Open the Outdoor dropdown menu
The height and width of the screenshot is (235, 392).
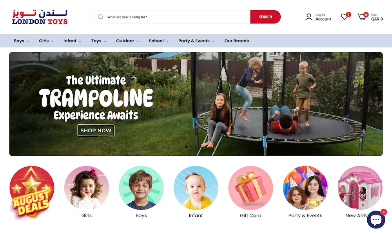point(127,41)
